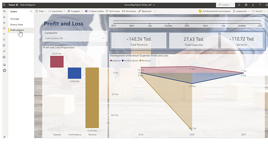Go to Home icon in left sidebar

coord(4,17)
